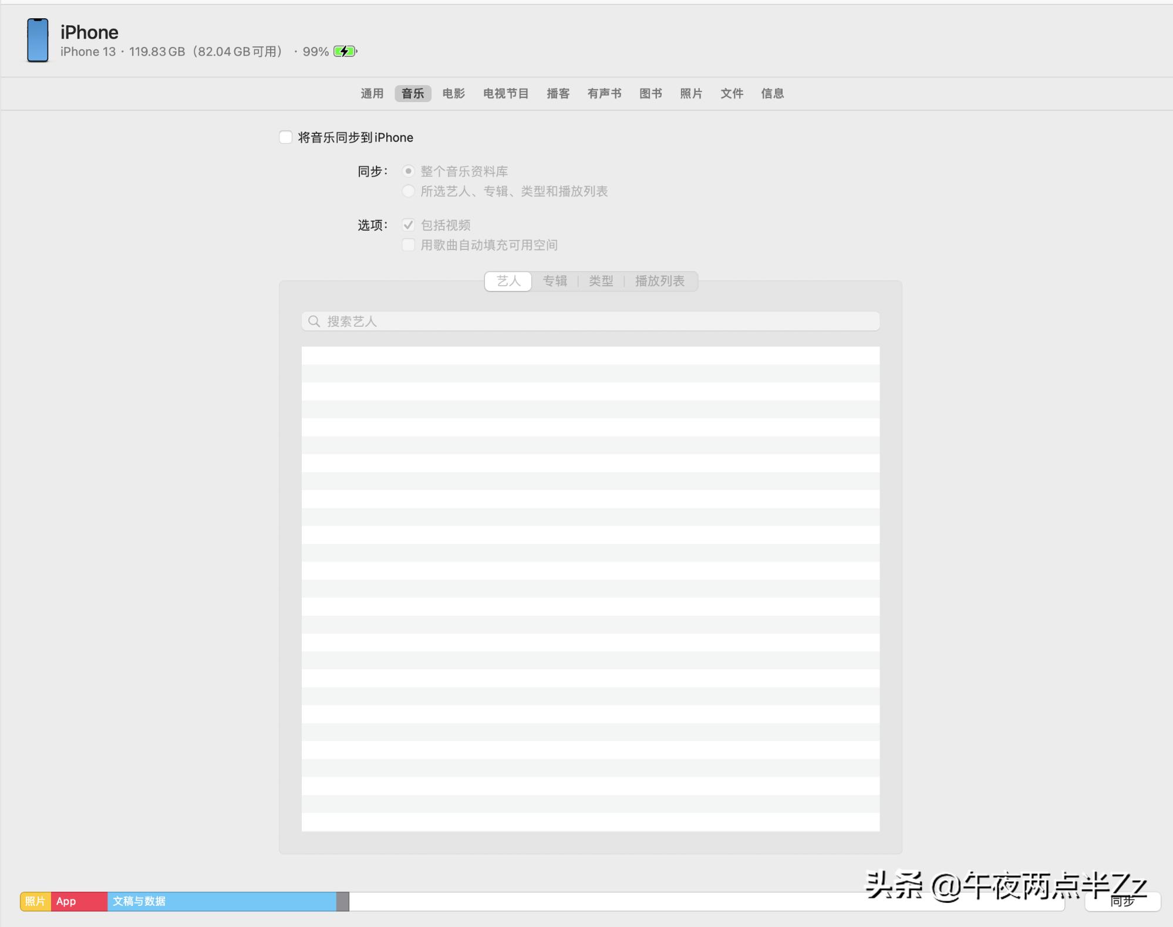1173x927 pixels.
Task: Click the search magnifier in the artist search field
Action: [315, 321]
